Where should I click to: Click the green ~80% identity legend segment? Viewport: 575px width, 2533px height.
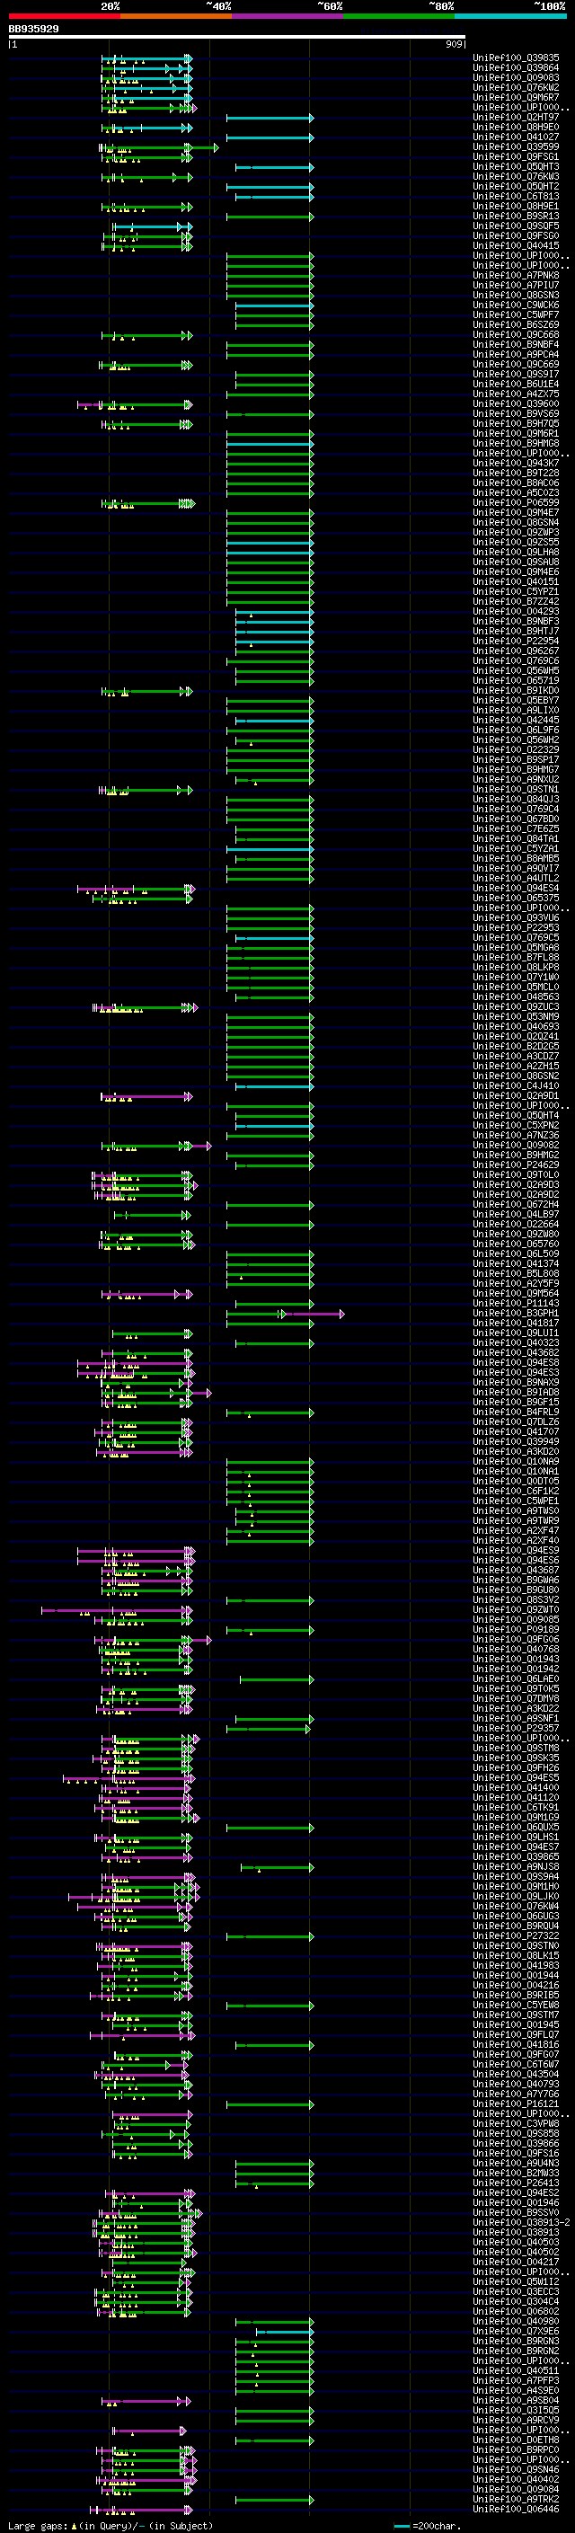coord(399,16)
